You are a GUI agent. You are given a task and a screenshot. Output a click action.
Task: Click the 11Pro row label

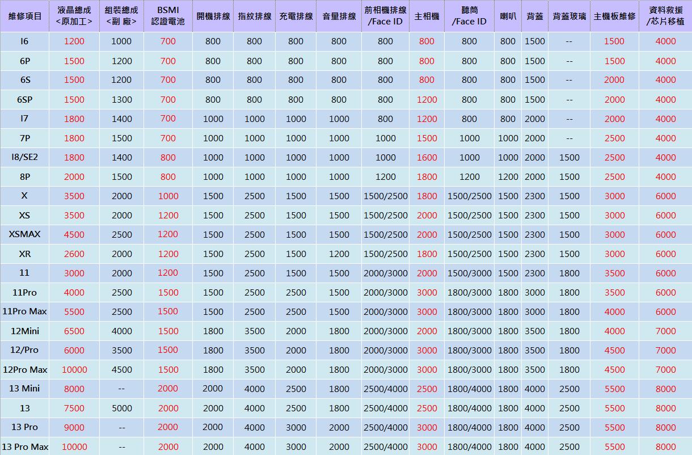click(x=24, y=292)
